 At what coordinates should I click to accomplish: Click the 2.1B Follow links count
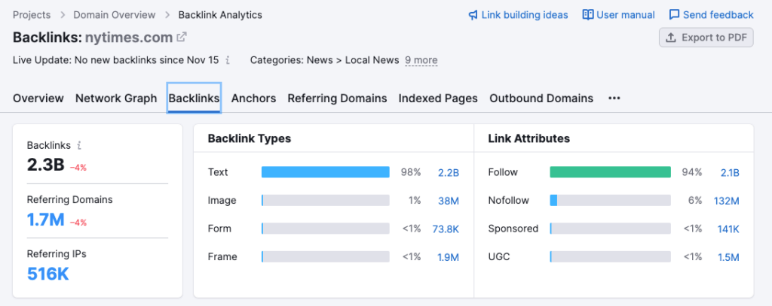click(730, 172)
